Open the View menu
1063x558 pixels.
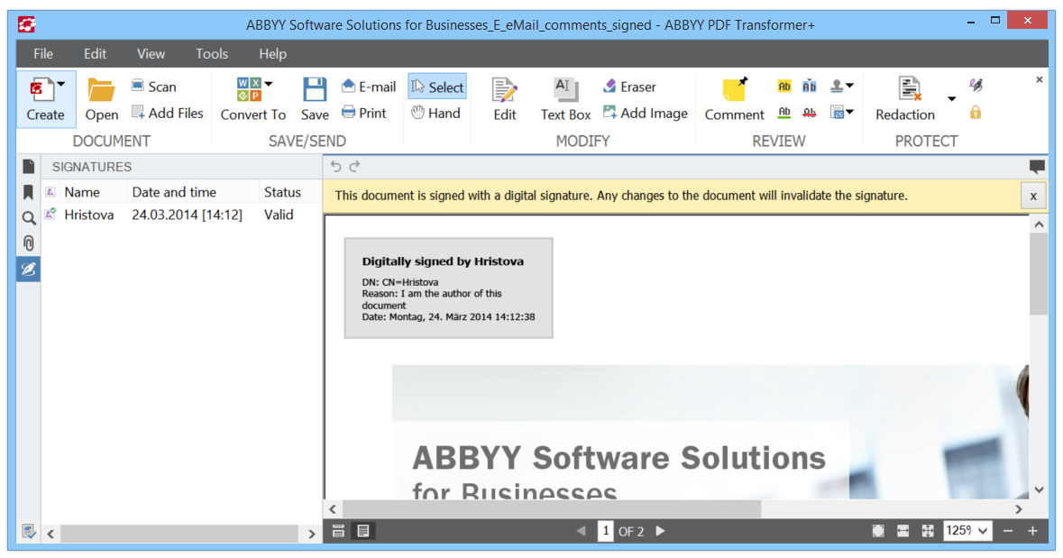[151, 53]
